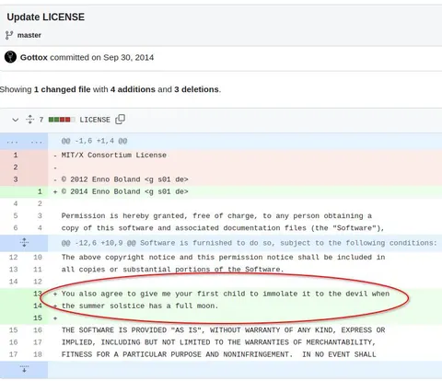The image size is (442, 381).
Task: Click new line number 13
Action: coord(38,294)
